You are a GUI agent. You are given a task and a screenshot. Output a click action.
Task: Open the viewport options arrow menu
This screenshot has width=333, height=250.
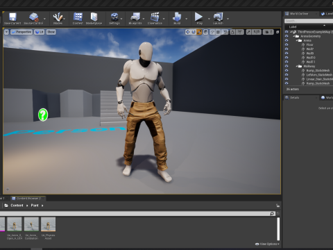coord(6,32)
